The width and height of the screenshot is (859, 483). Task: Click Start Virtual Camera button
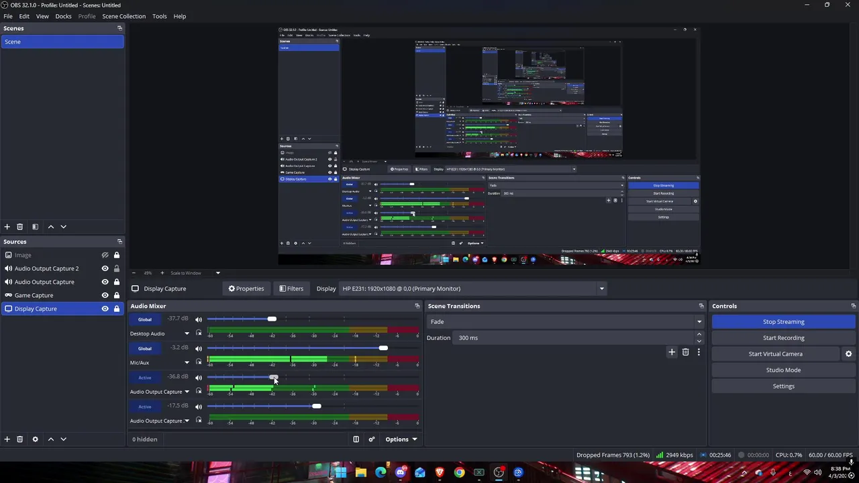tap(775, 354)
